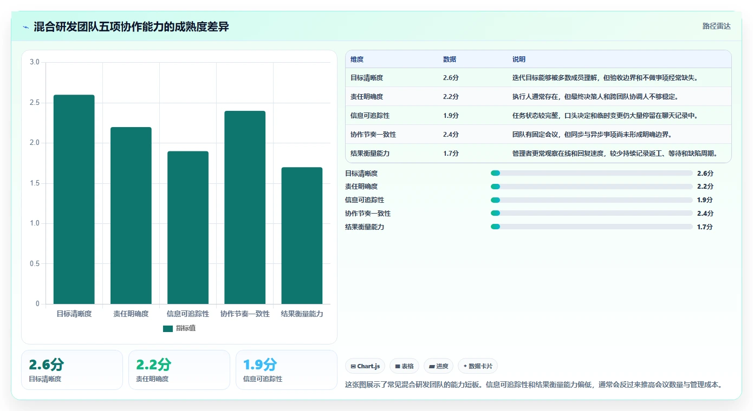Click the 路径雷达 label in the header
The height and width of the screenshot is (411, 753).
coord(716,26)
